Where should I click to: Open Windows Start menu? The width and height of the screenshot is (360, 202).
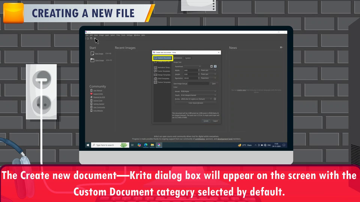coord(88,145)
